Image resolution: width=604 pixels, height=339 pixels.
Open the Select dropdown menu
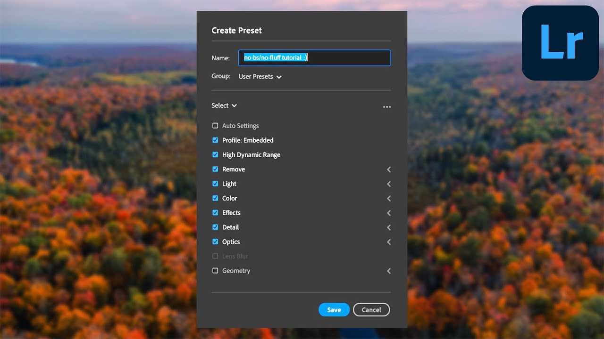coord(224,105)
